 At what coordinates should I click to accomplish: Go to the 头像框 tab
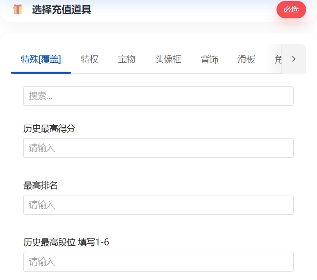168,60
